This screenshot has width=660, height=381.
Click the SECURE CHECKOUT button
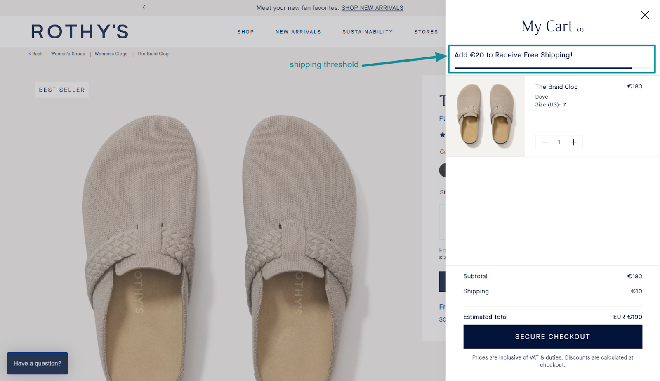pos(553,337)
